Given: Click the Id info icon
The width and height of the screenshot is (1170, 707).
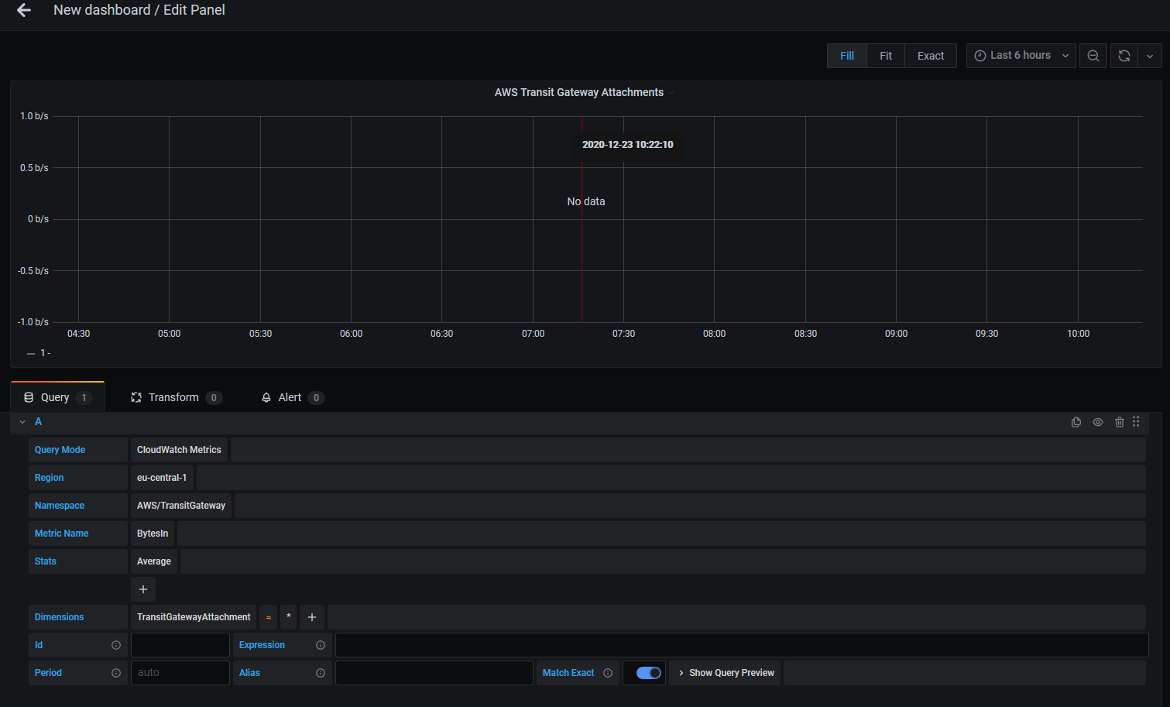Looking at the screenshot, I should [116, 645].
